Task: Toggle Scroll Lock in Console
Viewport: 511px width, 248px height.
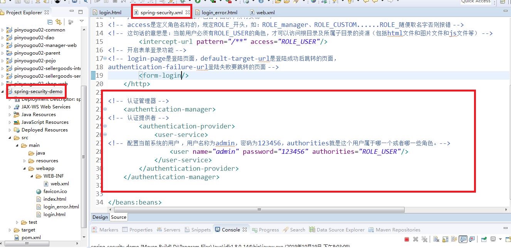Action: [445, 239]
